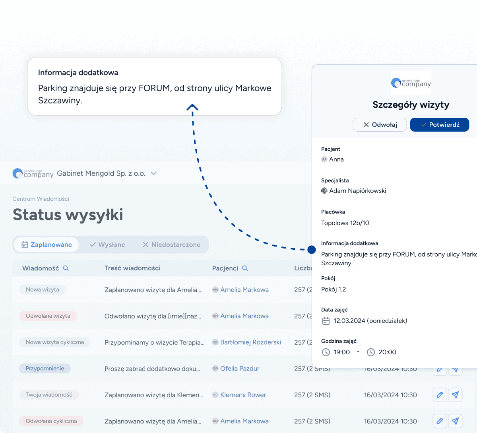The width and height of the screenshot is (477, 433).
Task: Open patient profile of Bartłomiej Rozderski
Action: [250, 342]
